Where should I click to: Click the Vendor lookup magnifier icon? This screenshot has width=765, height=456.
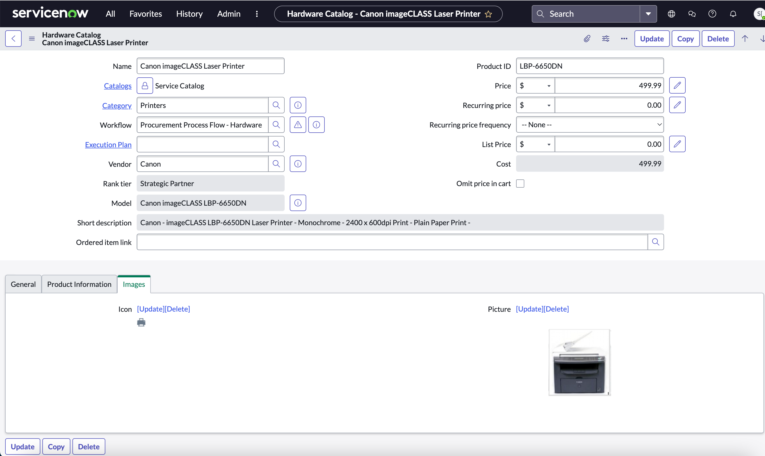(276, 164)
